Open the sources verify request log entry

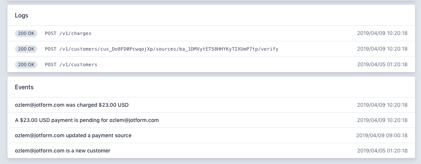[211, 49]
